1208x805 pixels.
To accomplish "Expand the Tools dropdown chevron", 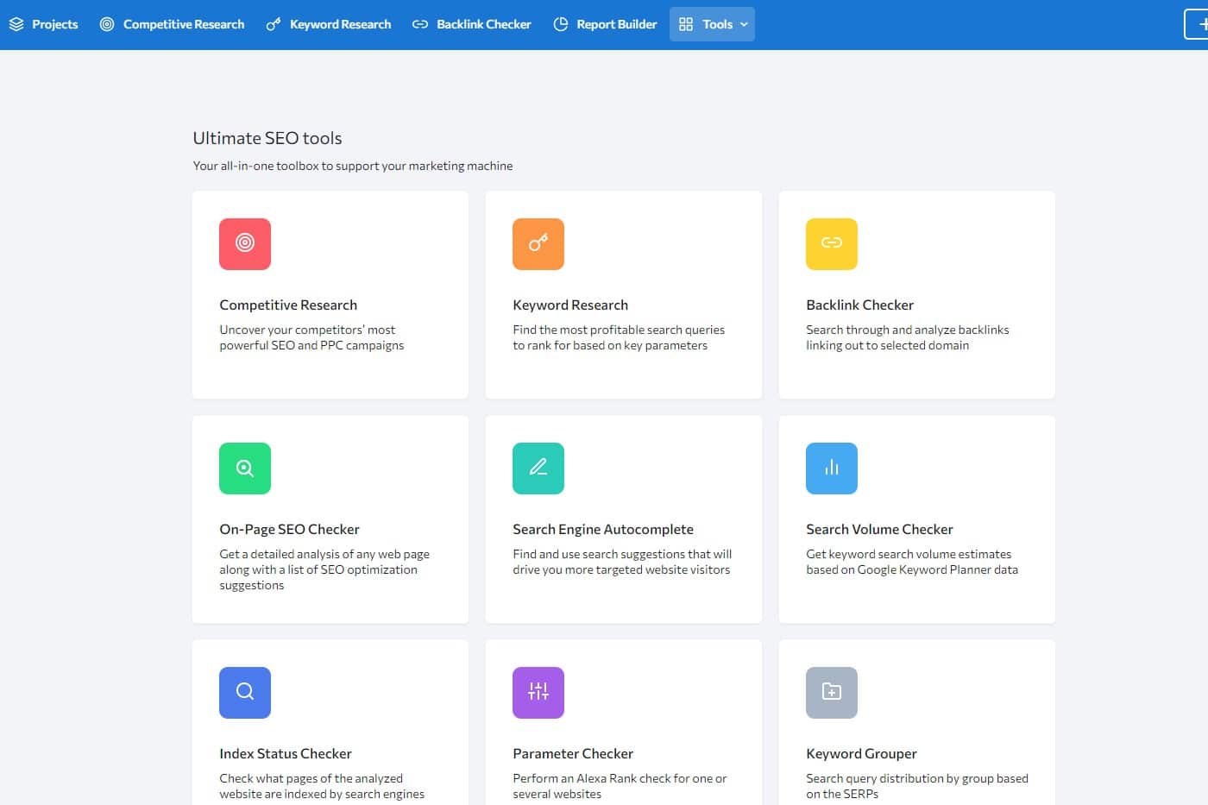I will pyautogui.click(x=744, y=24).
